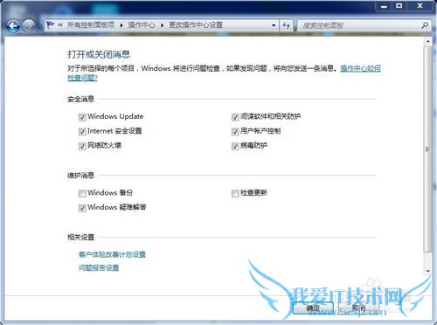Uncheck the 用户帐户控制 checkbox
The width and height of the screenshot is (437, 325).
235,132
